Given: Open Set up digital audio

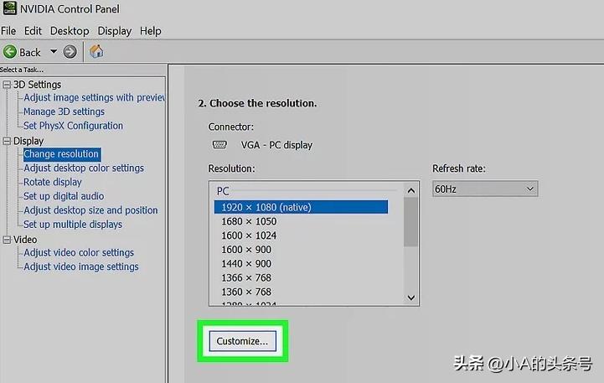Looking at the screenshot, I should tap(64, 196).
